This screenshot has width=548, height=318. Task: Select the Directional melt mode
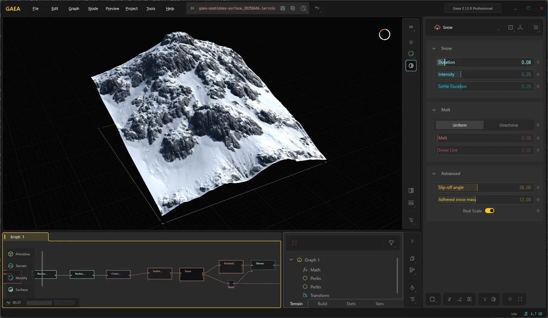509,125
